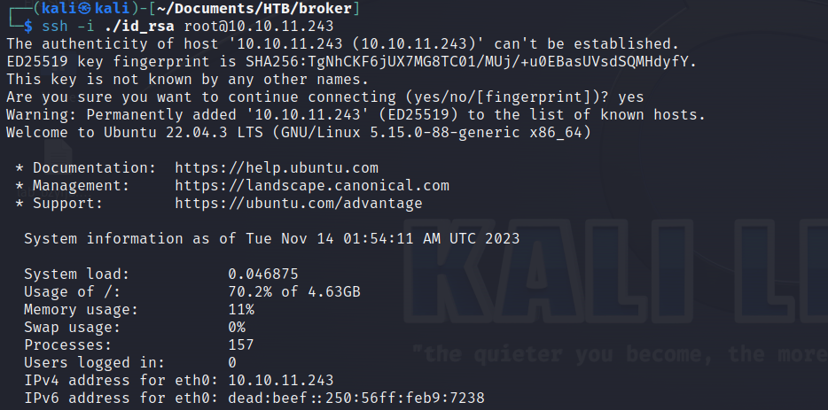Open the https://landscape.canonical.com management link
This screenshot has width=828, height=410.
312,186
